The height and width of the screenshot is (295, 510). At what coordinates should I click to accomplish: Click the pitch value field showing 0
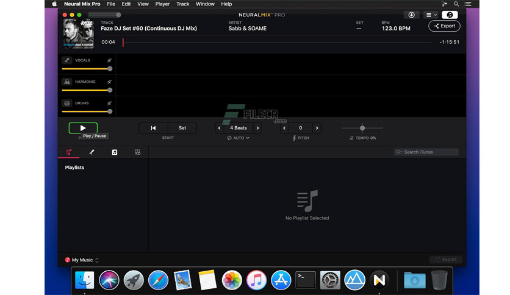[301, 128]
